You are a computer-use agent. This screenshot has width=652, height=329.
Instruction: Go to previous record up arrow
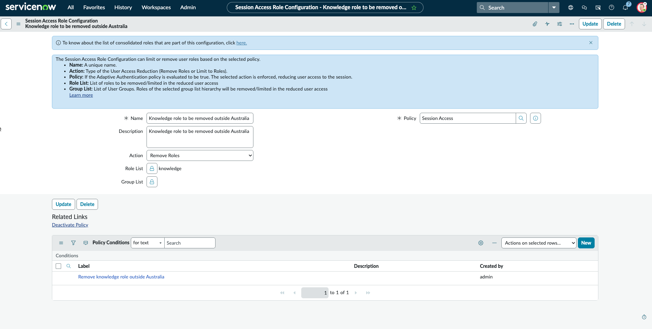632,24
